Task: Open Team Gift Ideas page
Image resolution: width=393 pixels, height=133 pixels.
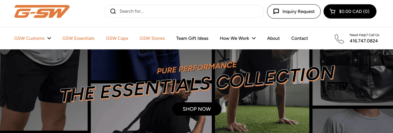Action: point(192,38)
